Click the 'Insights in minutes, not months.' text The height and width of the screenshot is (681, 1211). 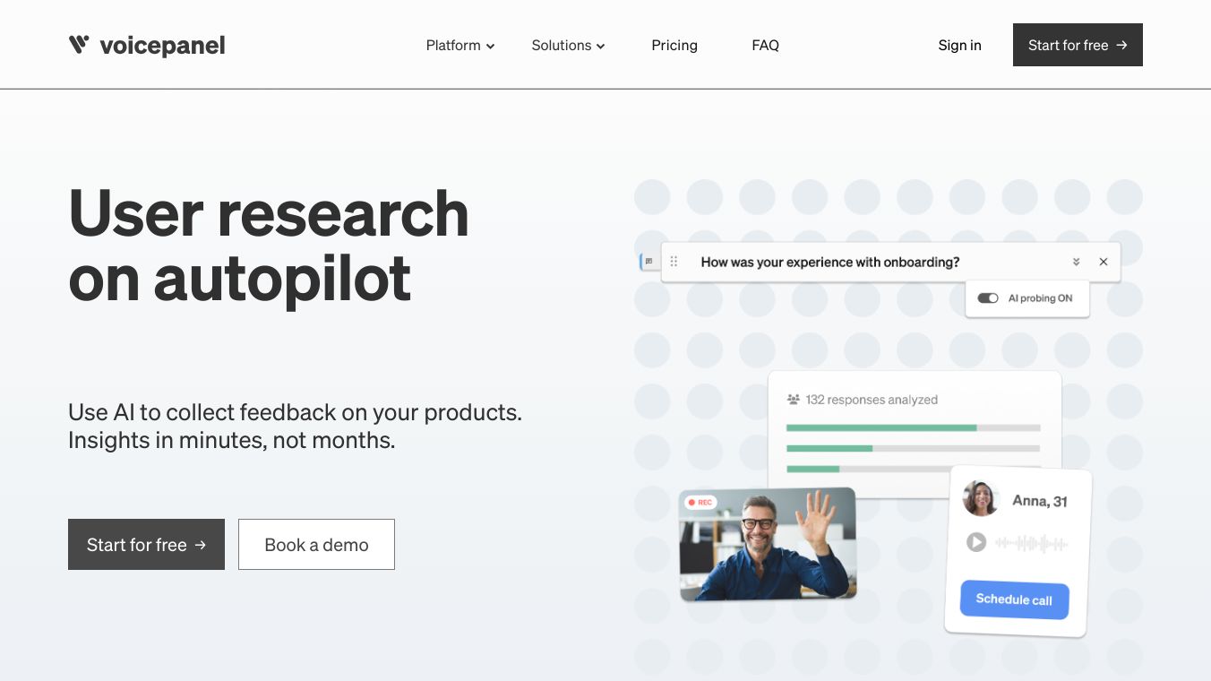tap(231, 440)
